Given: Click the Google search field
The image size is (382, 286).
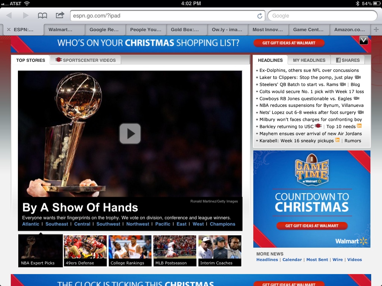Looking at the screenshot, I should click(322, 16).
